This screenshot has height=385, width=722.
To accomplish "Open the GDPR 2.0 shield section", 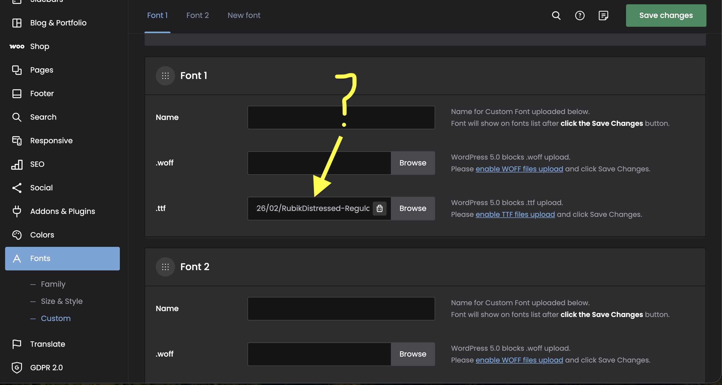I will click(46, 367).
